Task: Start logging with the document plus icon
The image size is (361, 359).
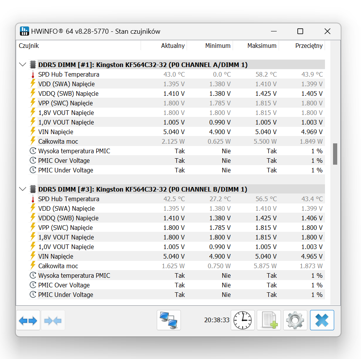Action: 269,320
